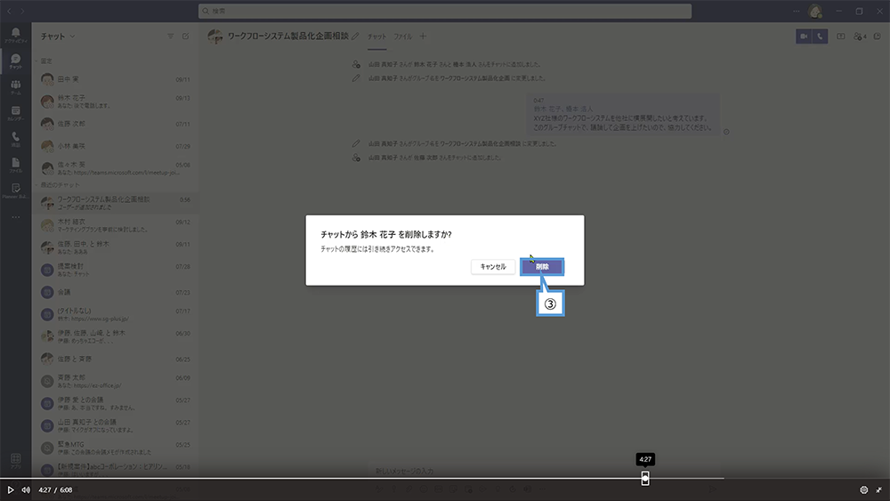Add a tab with plus icon

(423, 36)
